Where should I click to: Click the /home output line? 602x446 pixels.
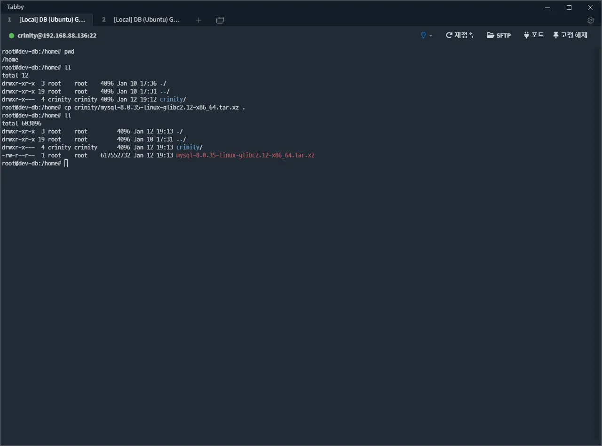[x=10, y=59]
